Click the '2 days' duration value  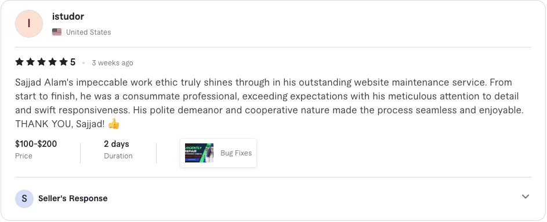tap(117, 144)
